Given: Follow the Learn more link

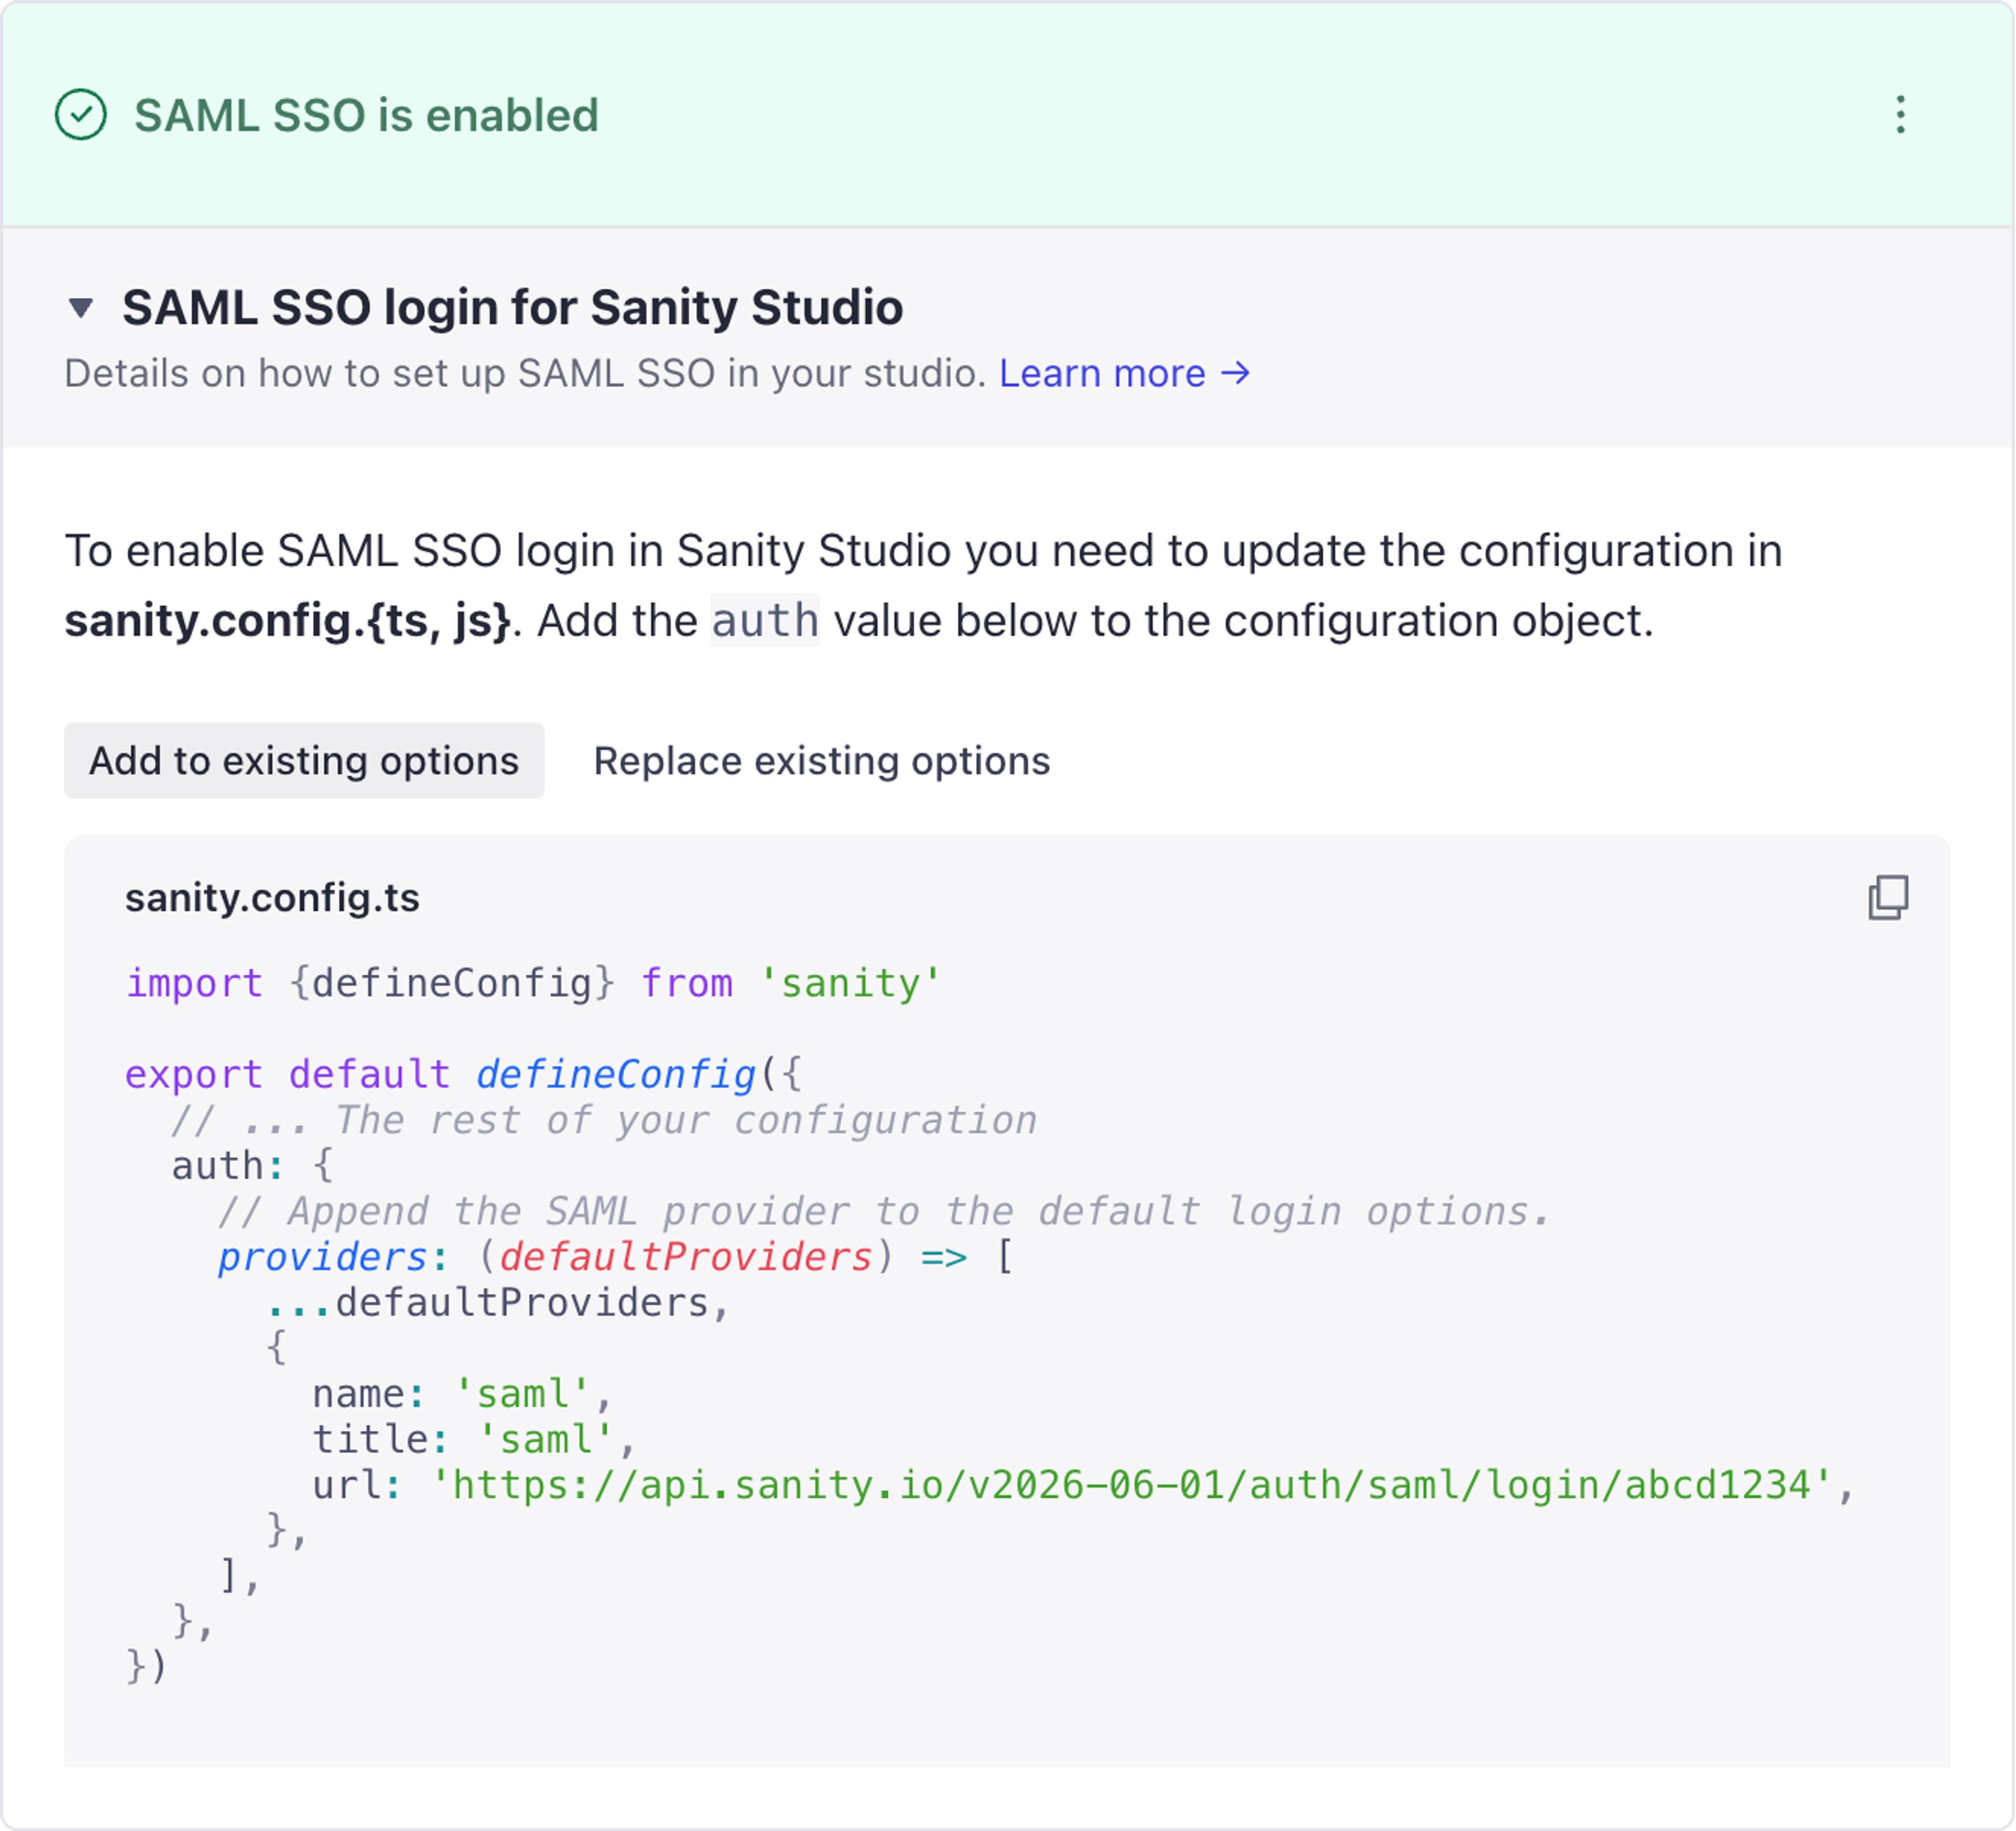Looking at the screenshot, I should [1125, 374].
